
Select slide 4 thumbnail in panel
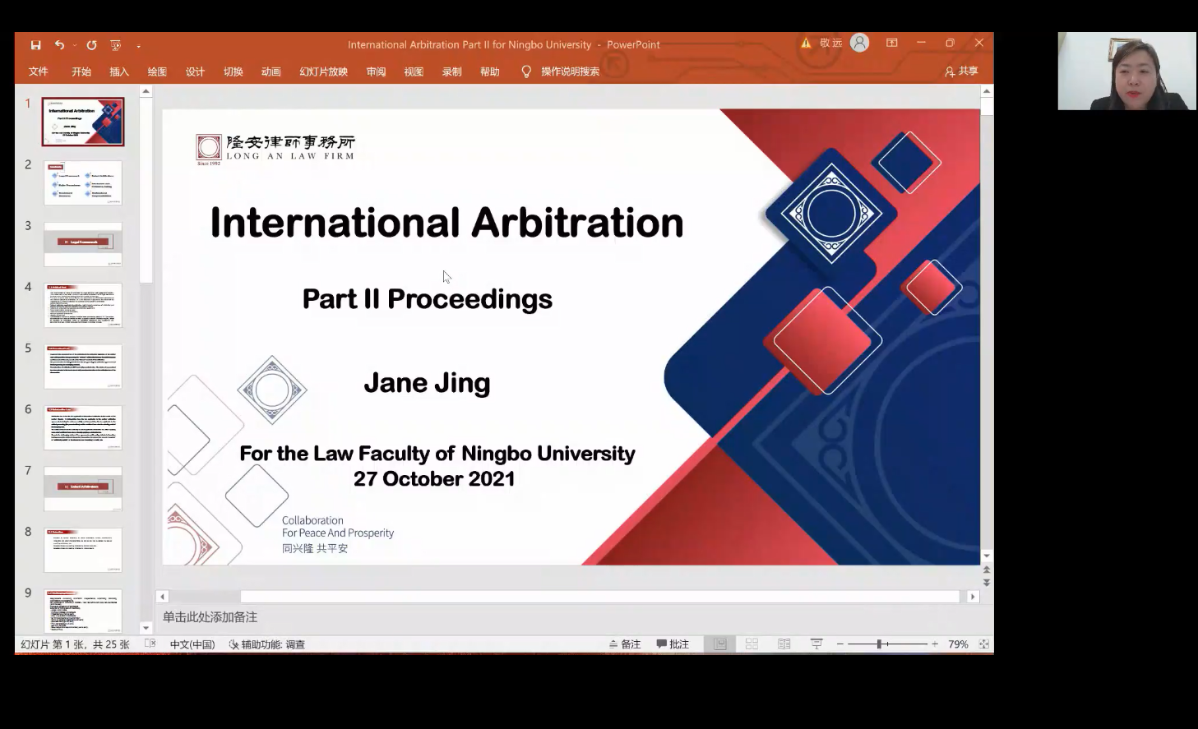pyautogui.click(x=83, y=305)
